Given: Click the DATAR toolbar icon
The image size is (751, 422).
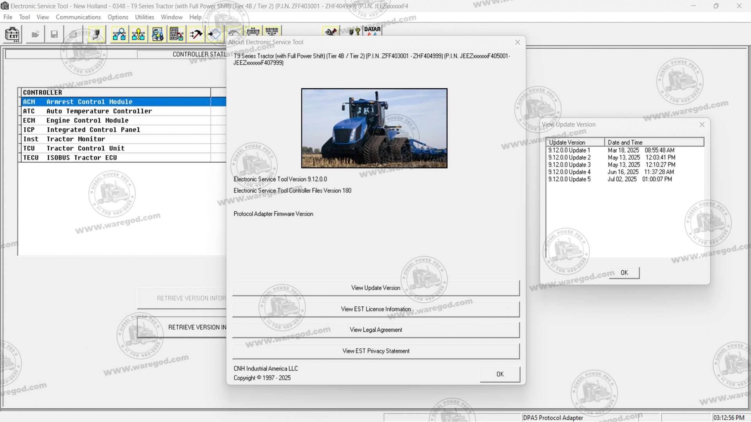Looking at the screenshot, I should (x=372, y=30).
